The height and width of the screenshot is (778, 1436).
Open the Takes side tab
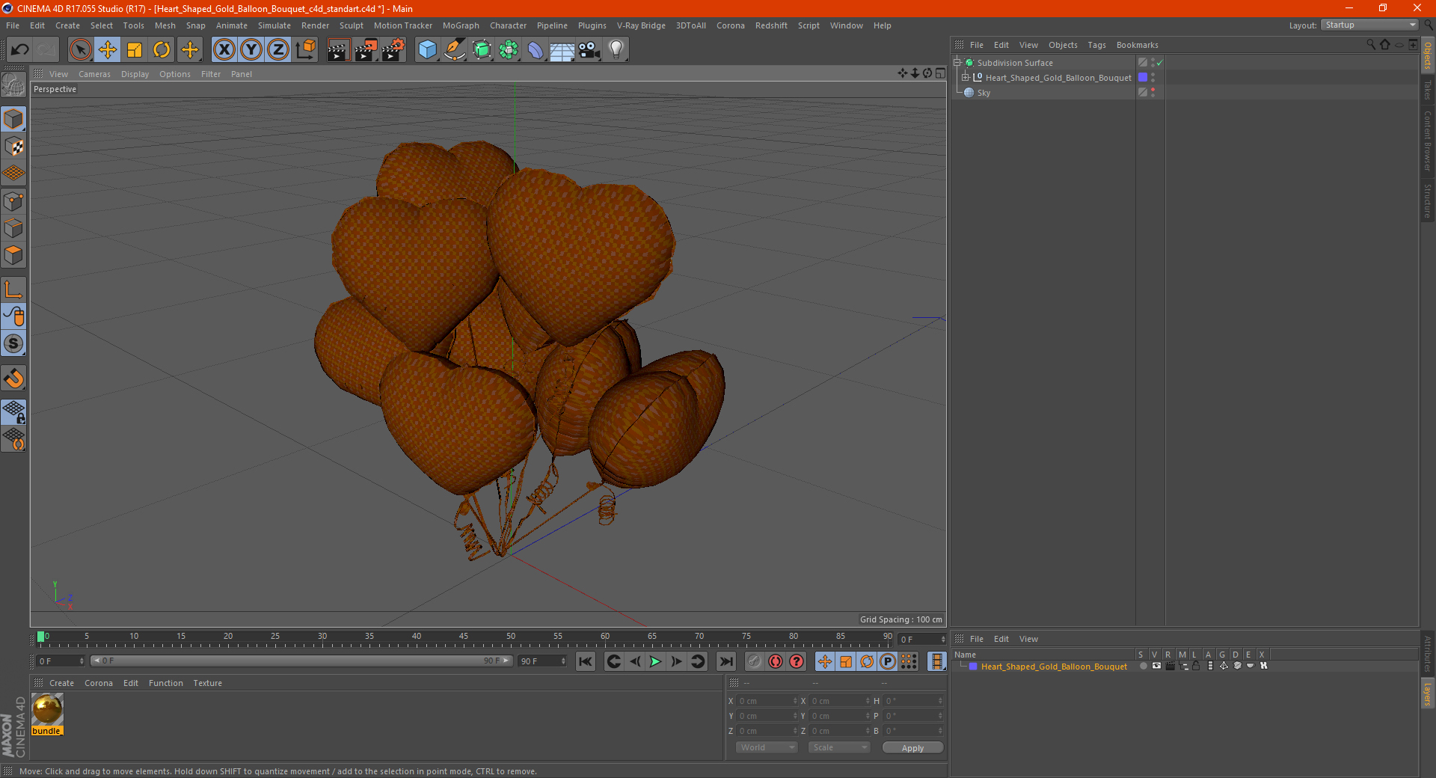1427,90
